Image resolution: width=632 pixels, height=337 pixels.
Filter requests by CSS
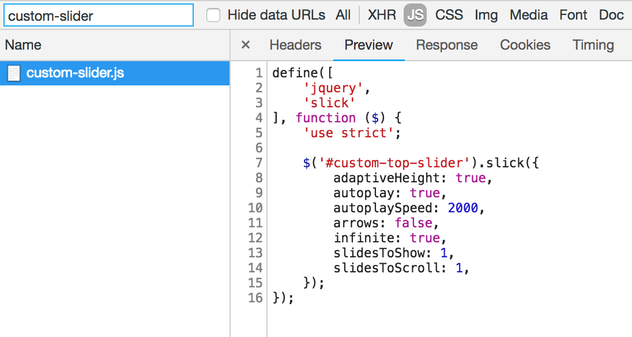coord(449,16)
